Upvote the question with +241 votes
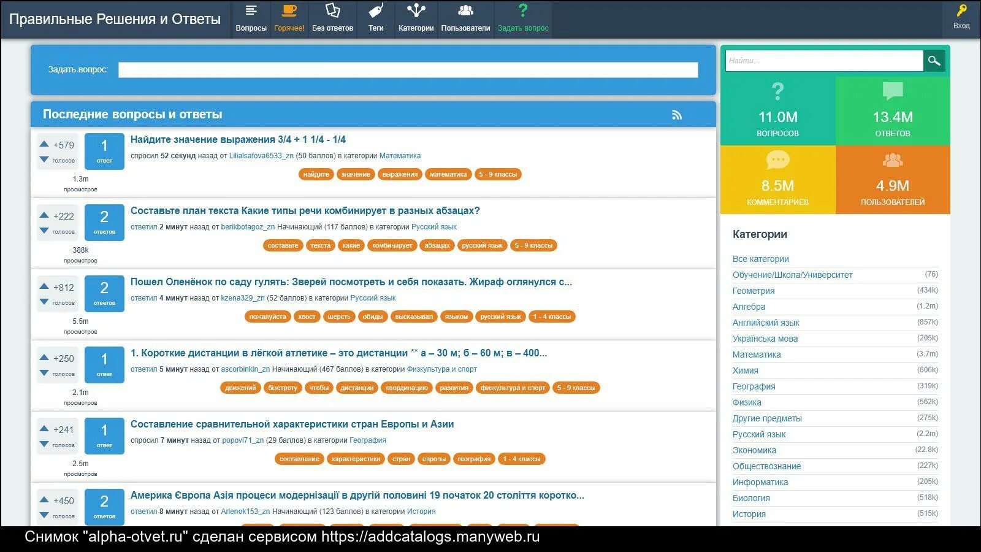Screen dimensions: 981x552 tap(44, 429)
